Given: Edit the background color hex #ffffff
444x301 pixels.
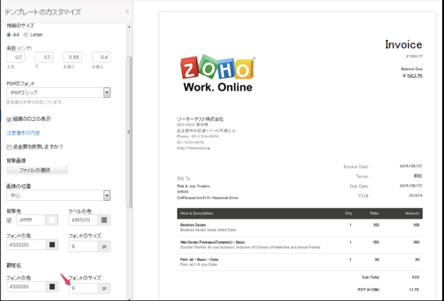Looking at the screenshot, I should point(31,220).
